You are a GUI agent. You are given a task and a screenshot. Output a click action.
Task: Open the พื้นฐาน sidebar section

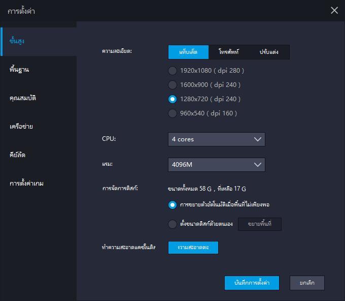38,70
